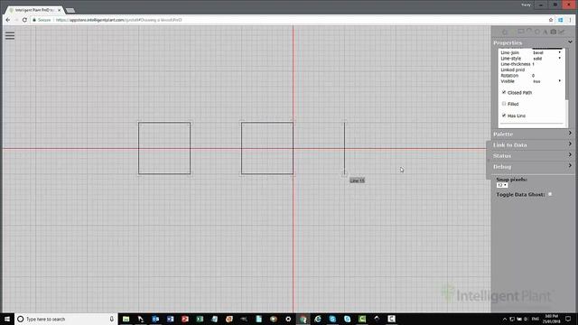Image resolution: width=578 pixels, height=325 pixels.
Task: Open the Line-join dropdown
Action: [x=547, y=52]
